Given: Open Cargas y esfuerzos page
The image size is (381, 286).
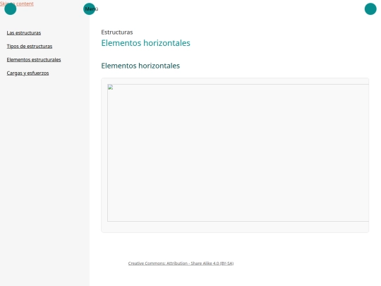Looking at the screenshot, I should [28, 73].
